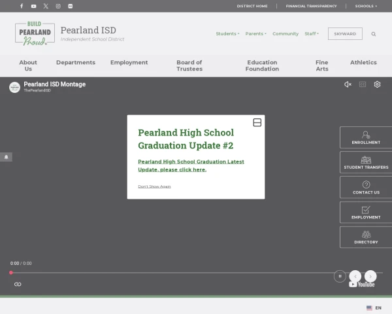Viewport: 392px width, 314px height.
Task: Open the Education Foundation menu
Action: (x=262, y=65)
